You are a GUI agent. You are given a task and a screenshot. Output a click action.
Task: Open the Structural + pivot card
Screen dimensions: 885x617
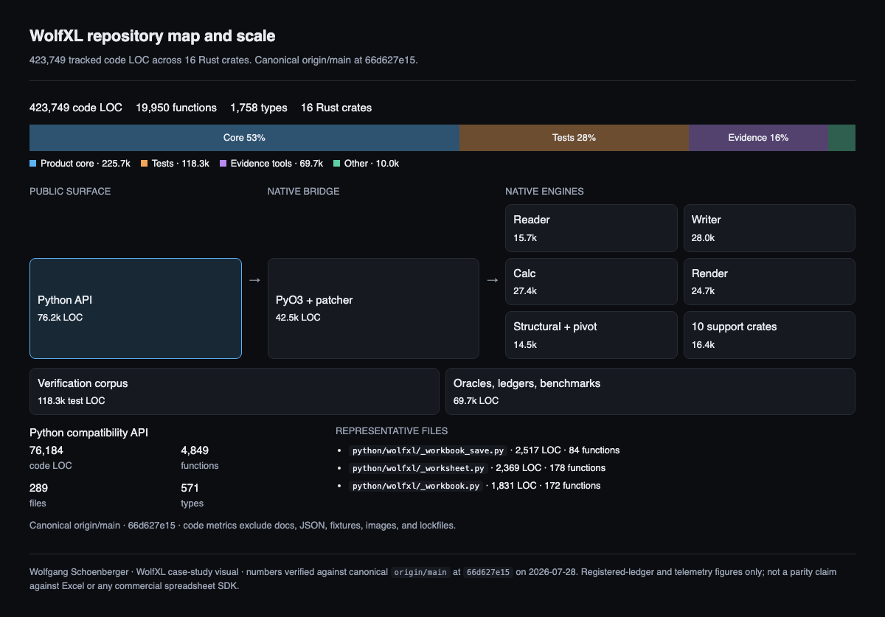coord(591,335)
